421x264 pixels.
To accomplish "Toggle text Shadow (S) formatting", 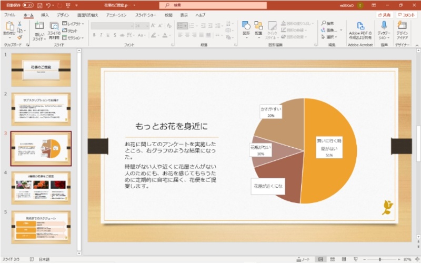I will click(115, 35).
